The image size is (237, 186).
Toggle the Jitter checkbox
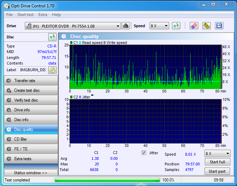click(x=144, y=153)
